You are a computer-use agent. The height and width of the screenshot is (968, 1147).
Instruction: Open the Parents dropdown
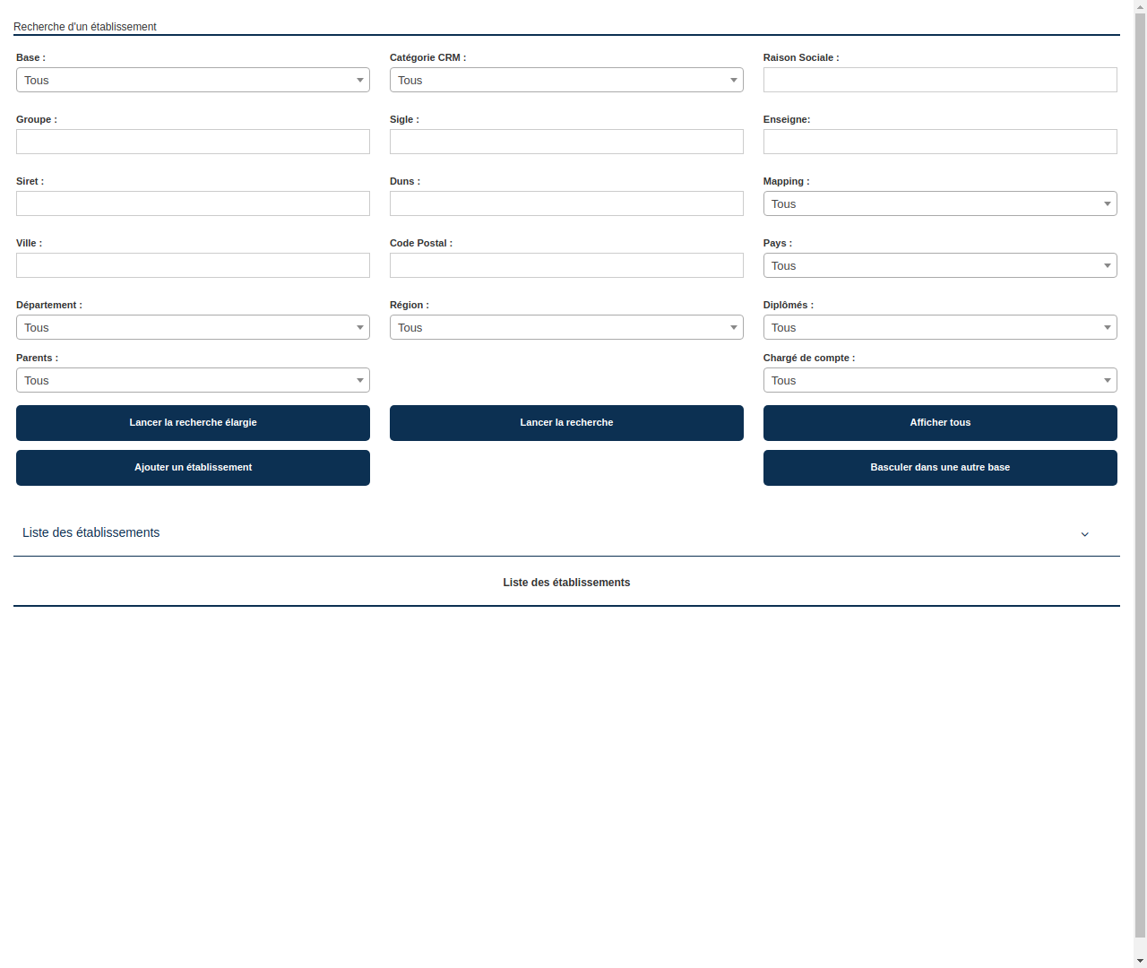coord(193,380)
